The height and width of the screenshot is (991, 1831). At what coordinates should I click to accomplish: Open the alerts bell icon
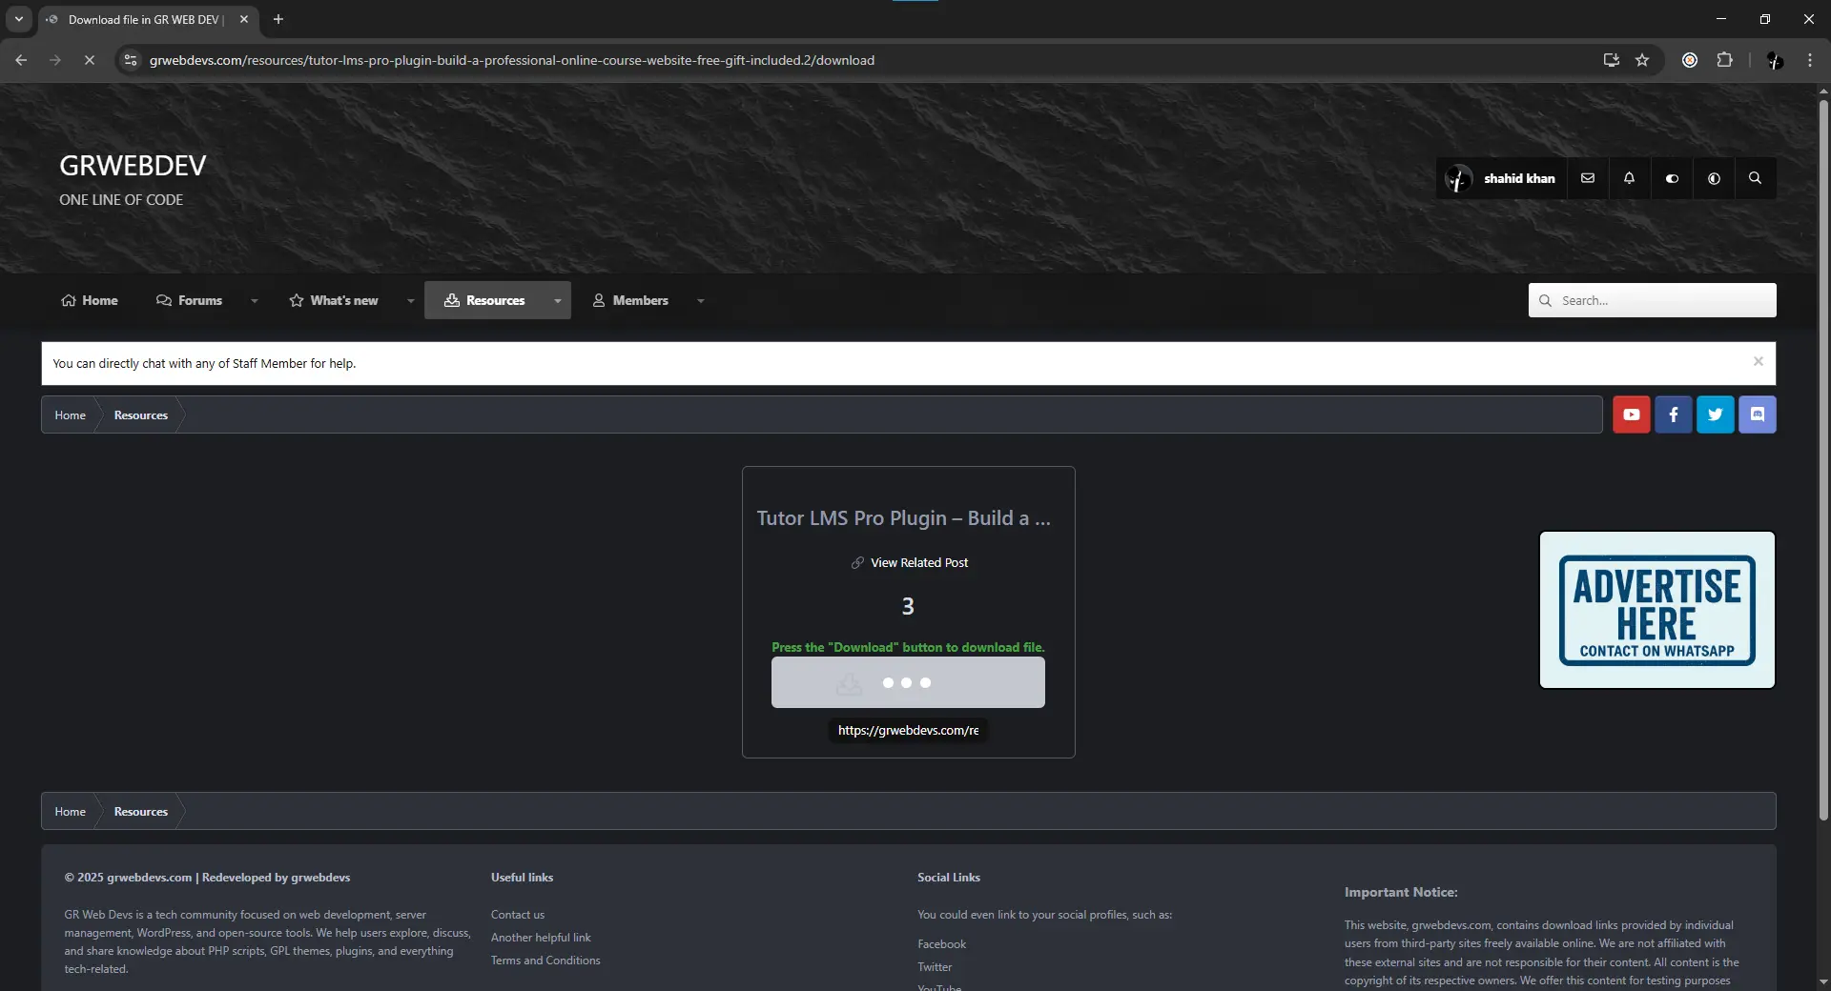[x=1629, y=178]
